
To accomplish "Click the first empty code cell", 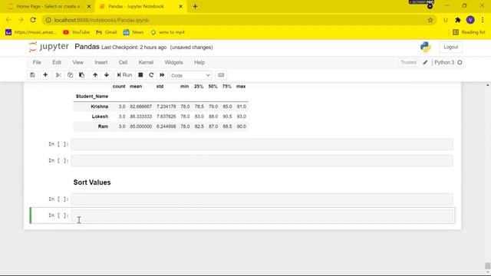I will pyautogui.click(x=262, y=144).
